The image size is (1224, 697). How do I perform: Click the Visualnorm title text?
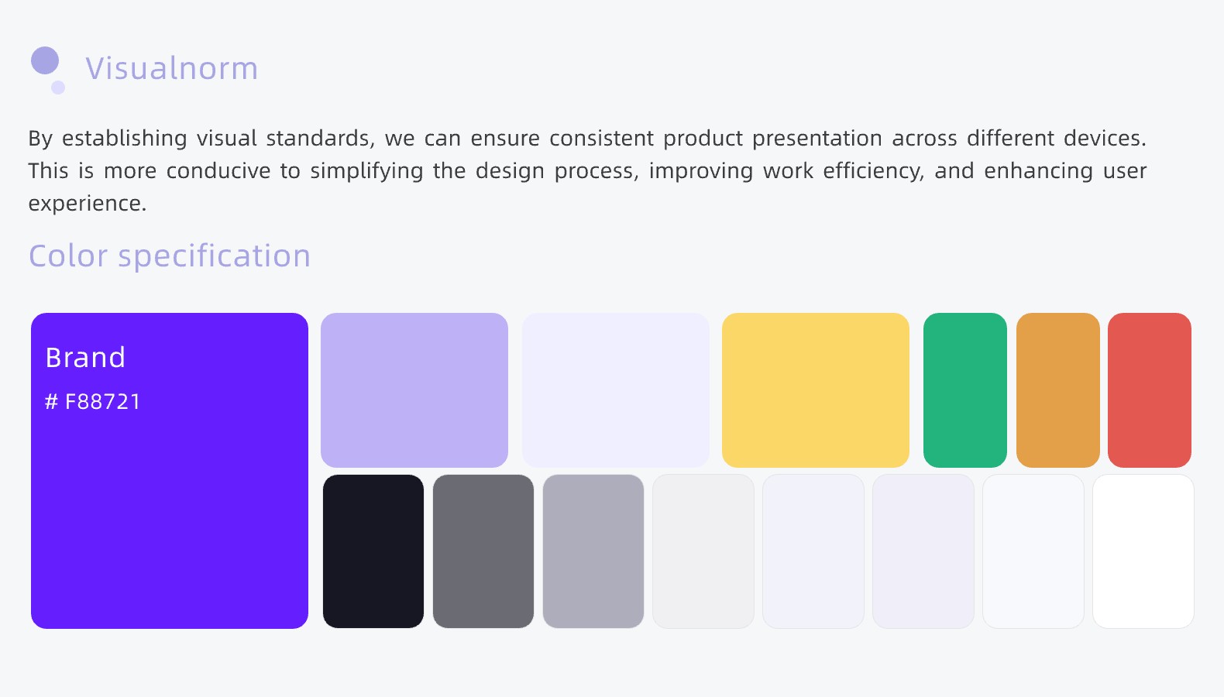coord(171,68)
